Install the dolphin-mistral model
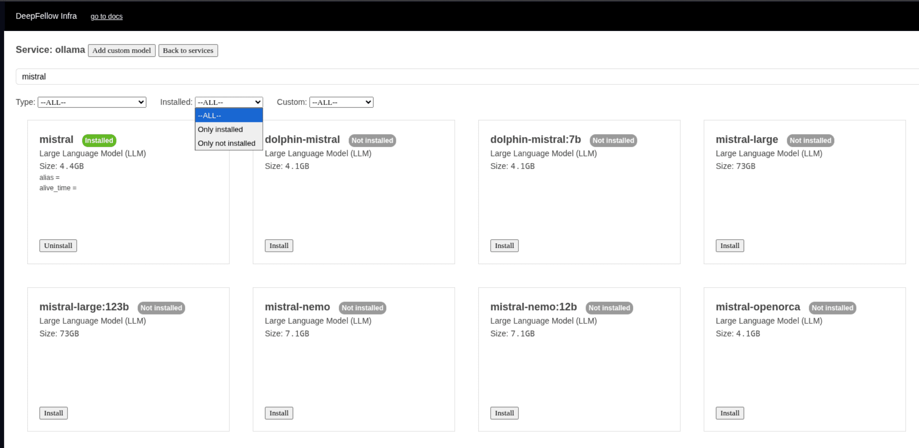Viewport: 919px width, 448px height. [x=278, y=245]
